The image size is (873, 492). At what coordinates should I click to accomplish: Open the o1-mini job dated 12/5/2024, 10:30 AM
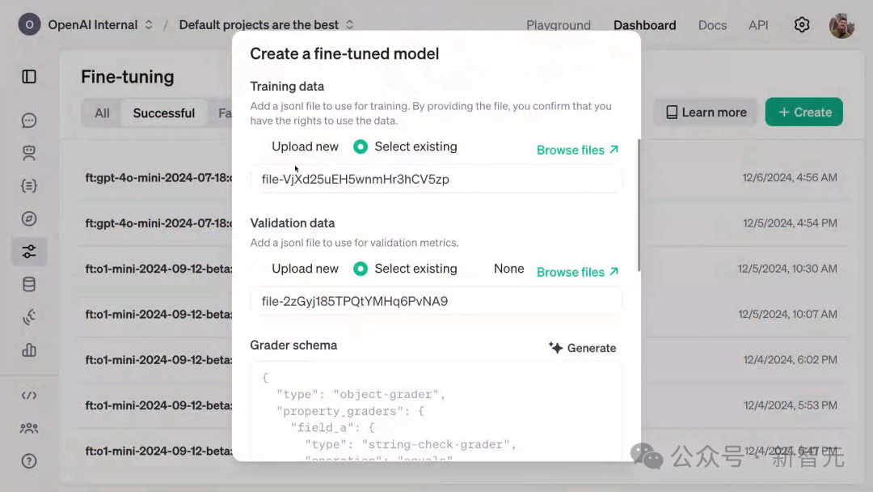pos(461,269)
